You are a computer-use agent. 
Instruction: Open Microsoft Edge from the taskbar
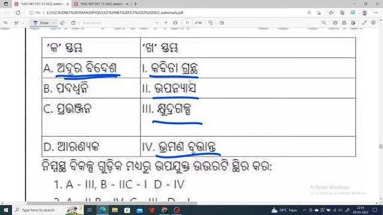(x=102, y=210)
